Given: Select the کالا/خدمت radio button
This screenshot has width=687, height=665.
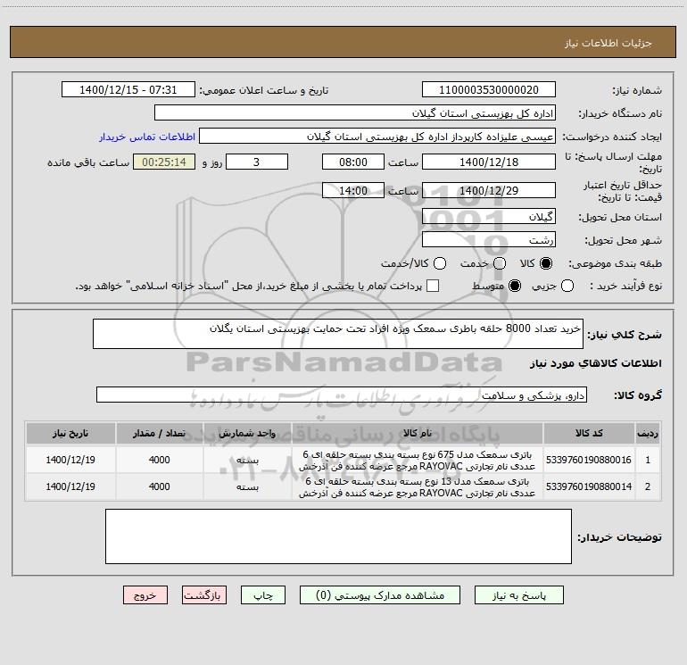Looking at the screenshot, I should [440, 263].
